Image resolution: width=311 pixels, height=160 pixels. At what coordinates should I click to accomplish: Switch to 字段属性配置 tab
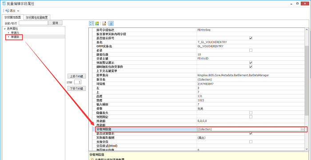pos(12,17)
